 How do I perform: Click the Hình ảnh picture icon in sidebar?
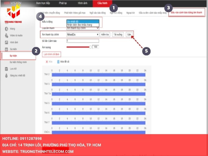(6, 42)
